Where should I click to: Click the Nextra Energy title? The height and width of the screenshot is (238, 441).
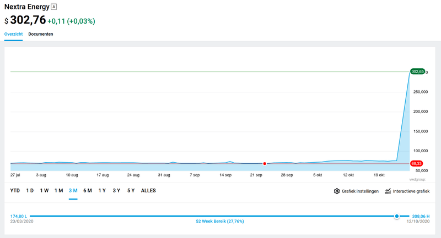[x=26, y=7]
